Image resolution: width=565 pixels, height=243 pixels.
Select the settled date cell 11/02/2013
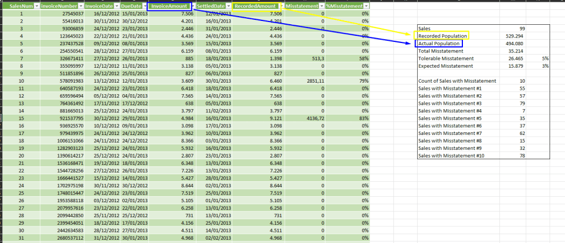click(x=214, y=111)
